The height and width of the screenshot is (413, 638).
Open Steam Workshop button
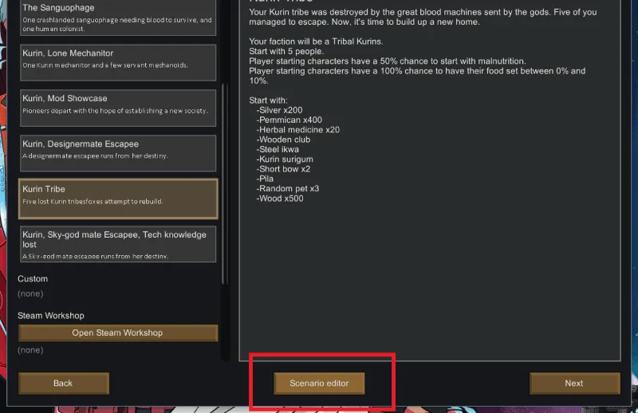pyautogui.click(x=118, y=332)
